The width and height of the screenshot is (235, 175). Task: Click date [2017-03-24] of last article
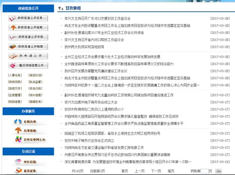pyautogui.click(x=220, y=162)
